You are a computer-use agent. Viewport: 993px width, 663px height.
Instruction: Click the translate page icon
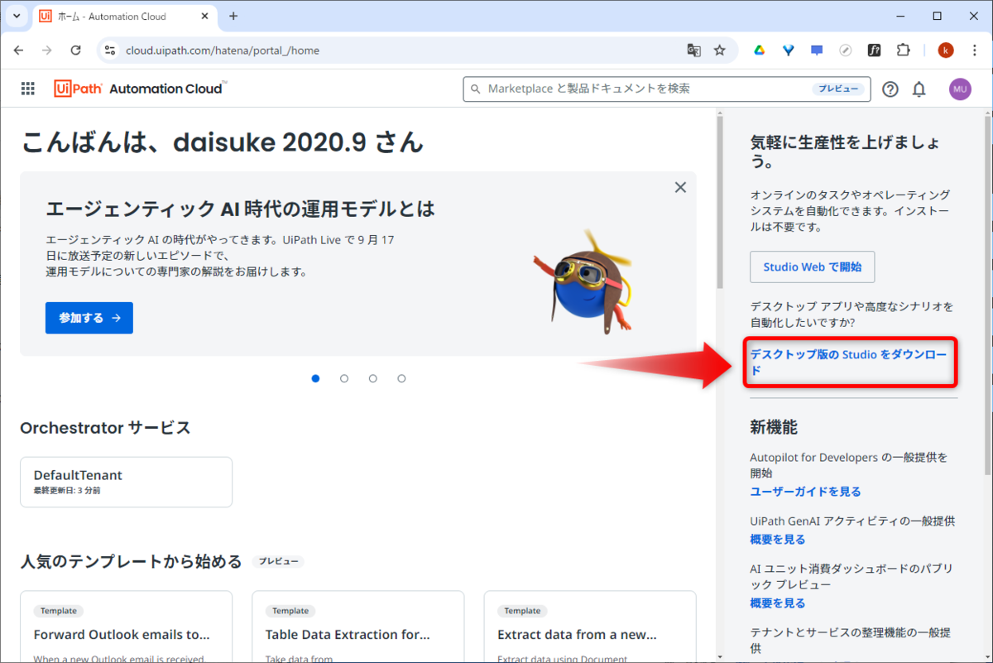point(693,50)
